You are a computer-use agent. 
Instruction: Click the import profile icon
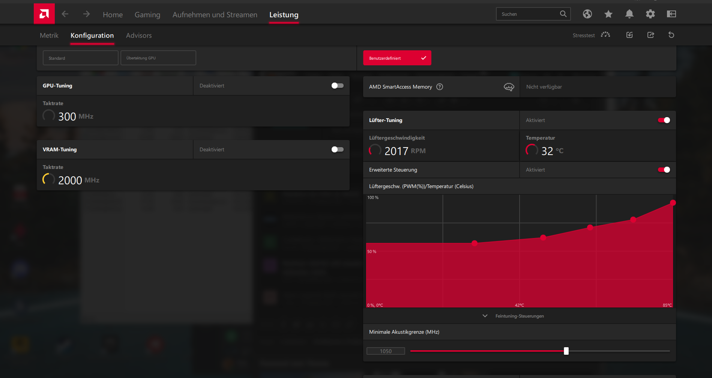629,35
